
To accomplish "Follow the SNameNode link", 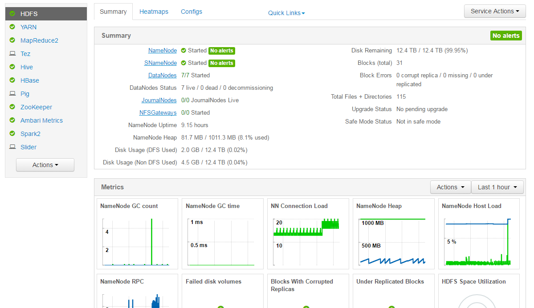I will [x=160, y=63].
